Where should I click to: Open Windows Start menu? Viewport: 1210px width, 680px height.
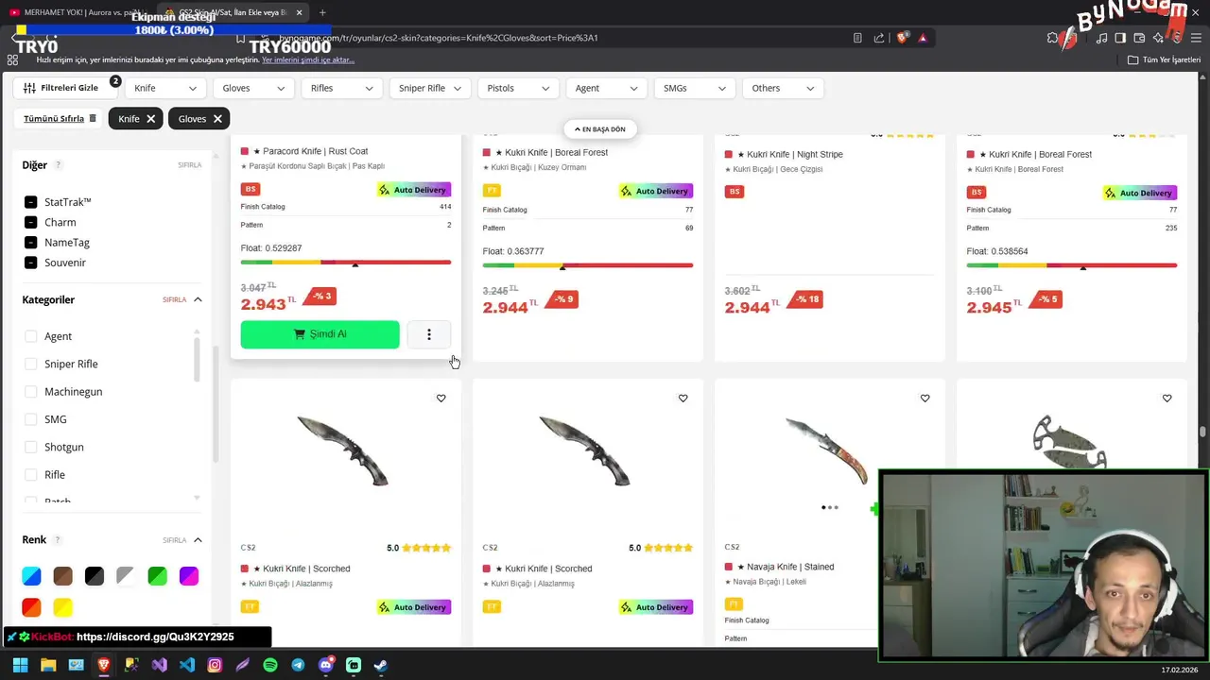(20, 665)
